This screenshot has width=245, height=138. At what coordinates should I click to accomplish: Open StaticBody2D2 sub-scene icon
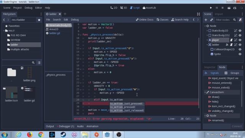tap(236, 35)
